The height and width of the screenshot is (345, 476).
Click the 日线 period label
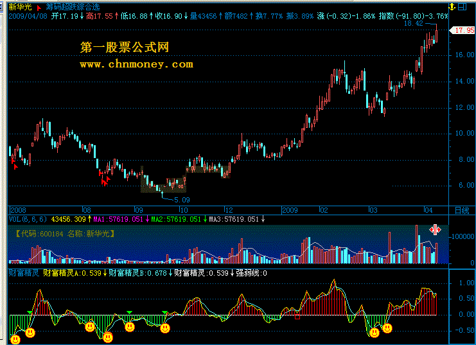(462, 210)
